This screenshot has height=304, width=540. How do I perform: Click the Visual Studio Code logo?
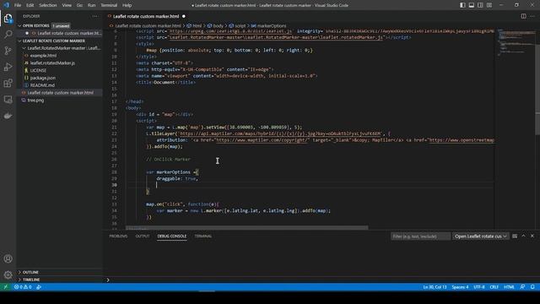(x=6, y=5)
